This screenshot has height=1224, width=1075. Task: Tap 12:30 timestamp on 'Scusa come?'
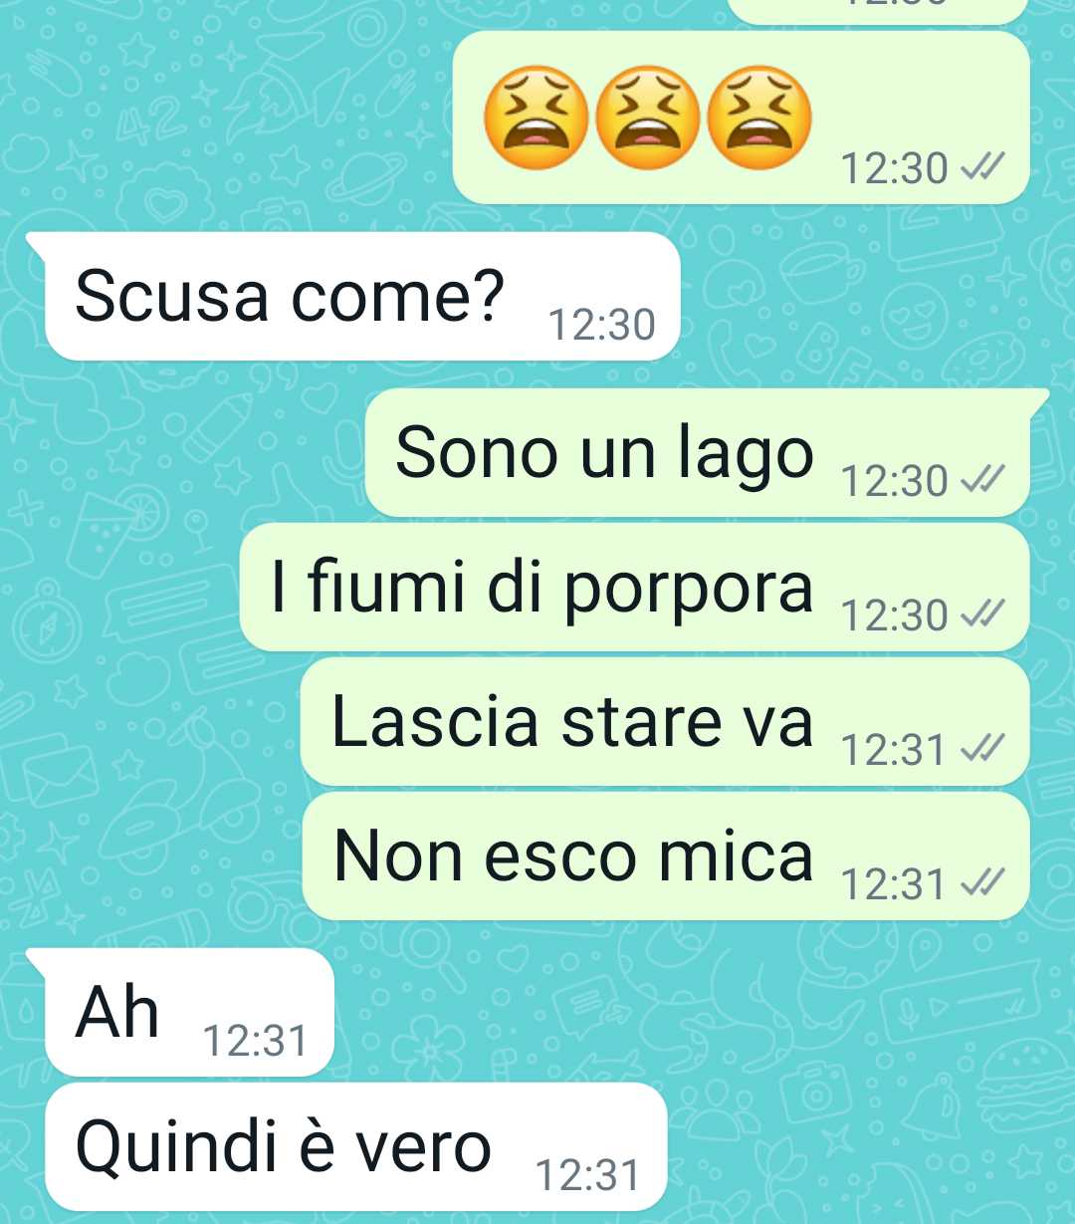602,325
